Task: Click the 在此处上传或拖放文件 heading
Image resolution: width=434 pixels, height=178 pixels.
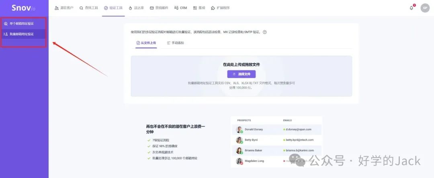Action: [x=242, y=65]
